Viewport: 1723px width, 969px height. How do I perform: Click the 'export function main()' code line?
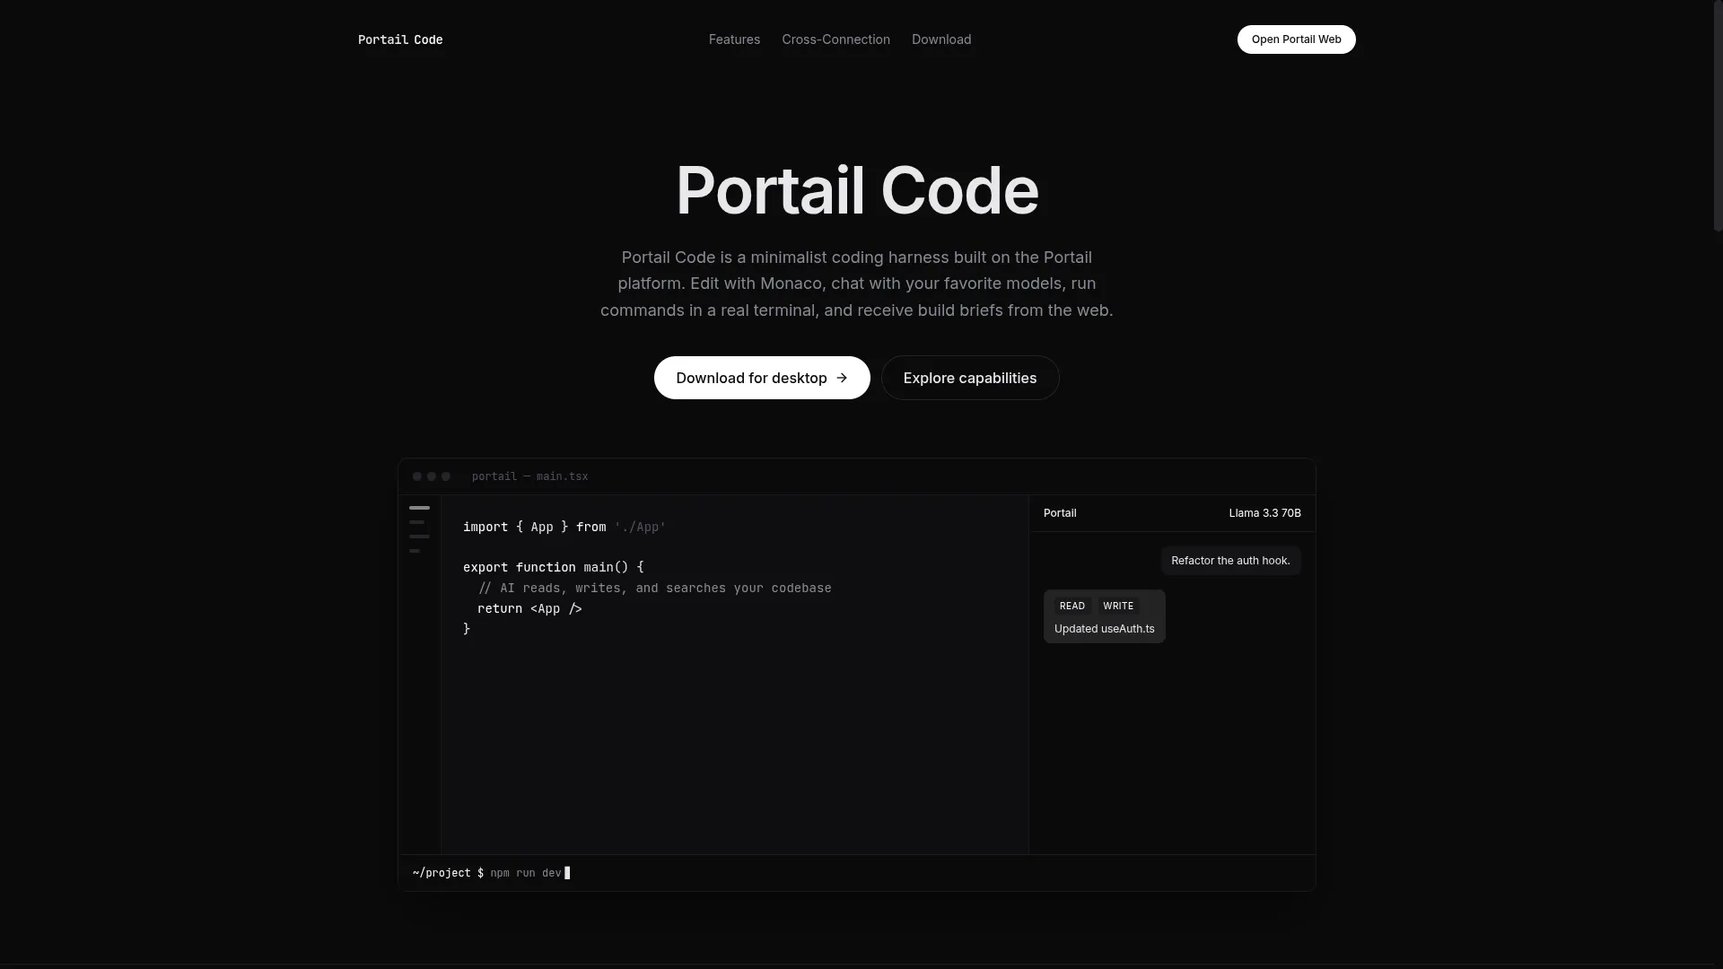pos(554,567)
